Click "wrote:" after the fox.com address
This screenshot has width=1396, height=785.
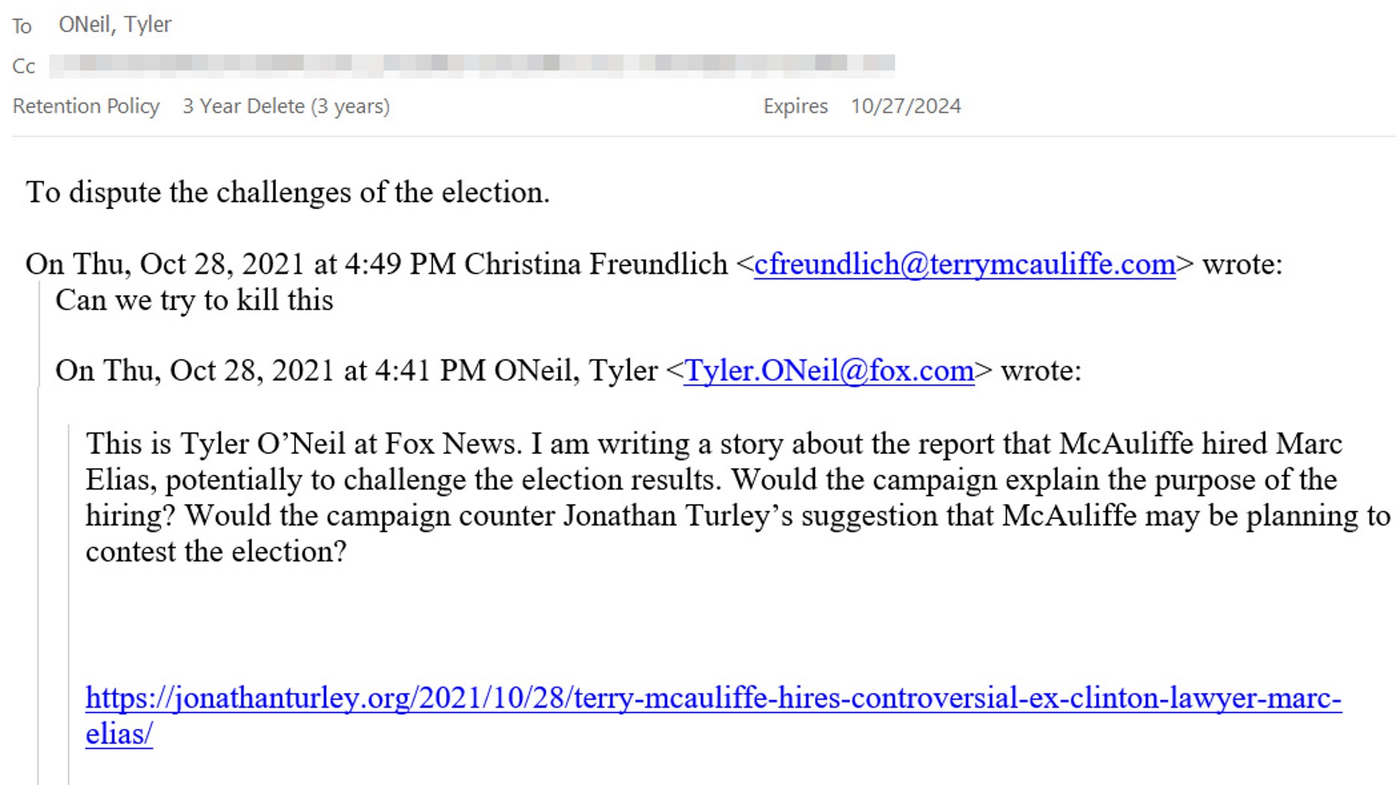tap(1041, 371)
